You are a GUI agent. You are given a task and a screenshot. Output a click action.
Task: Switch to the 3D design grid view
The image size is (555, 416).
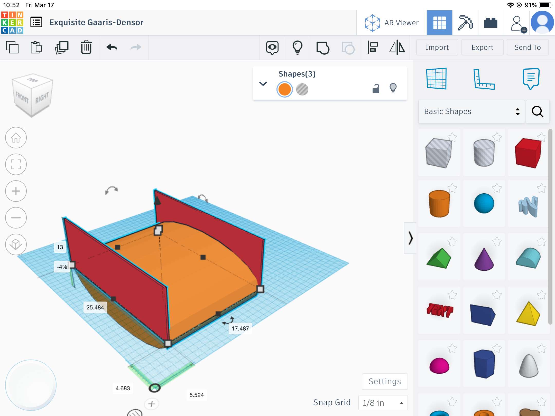[439, 23]
